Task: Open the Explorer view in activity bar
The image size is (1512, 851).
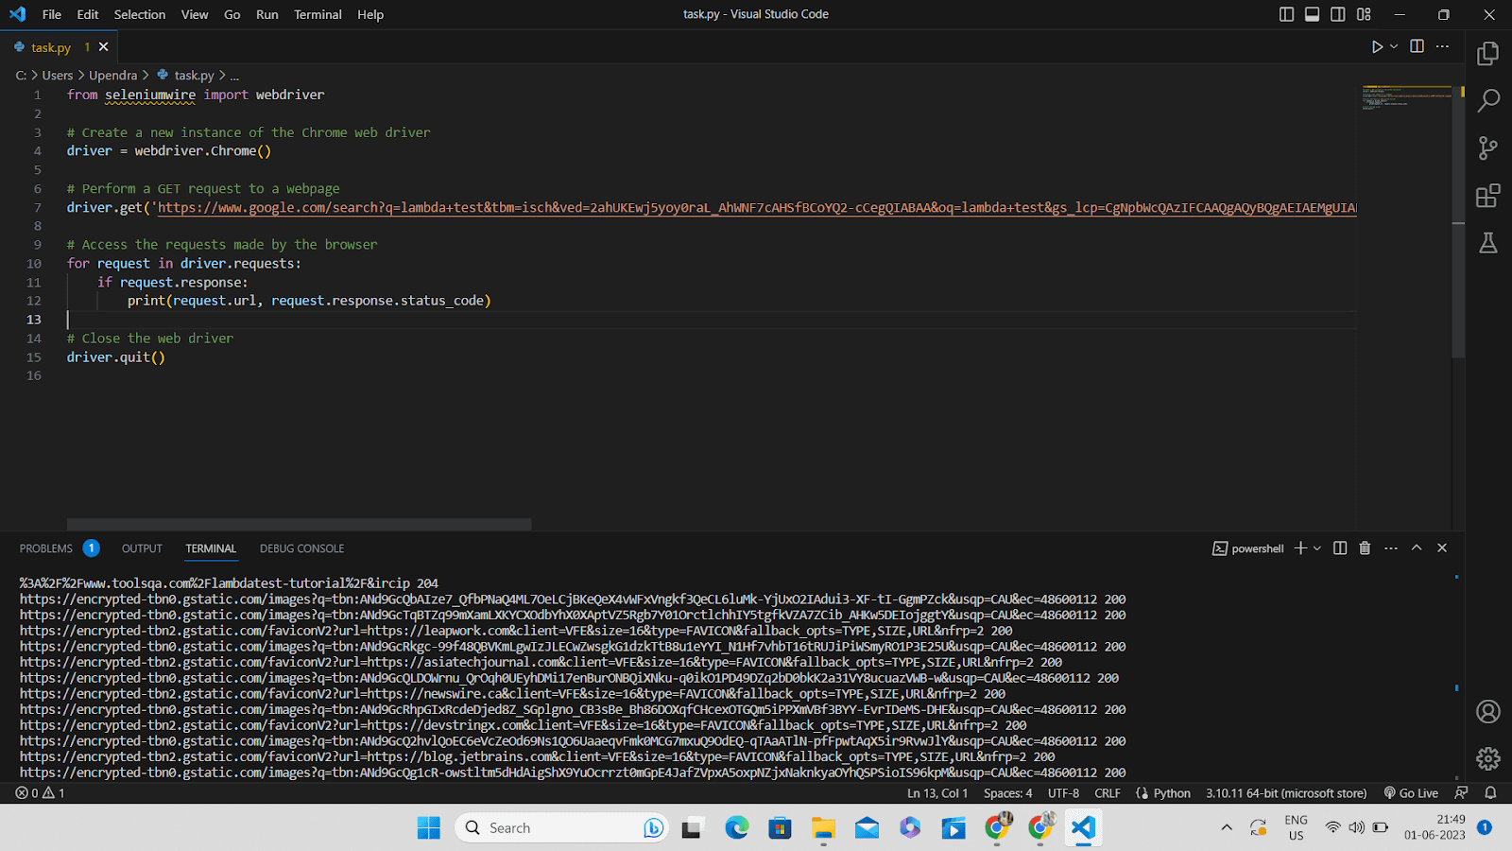Action: 1488,54
